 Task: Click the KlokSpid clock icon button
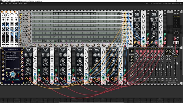pyautogui.click(x=7, y=76)
